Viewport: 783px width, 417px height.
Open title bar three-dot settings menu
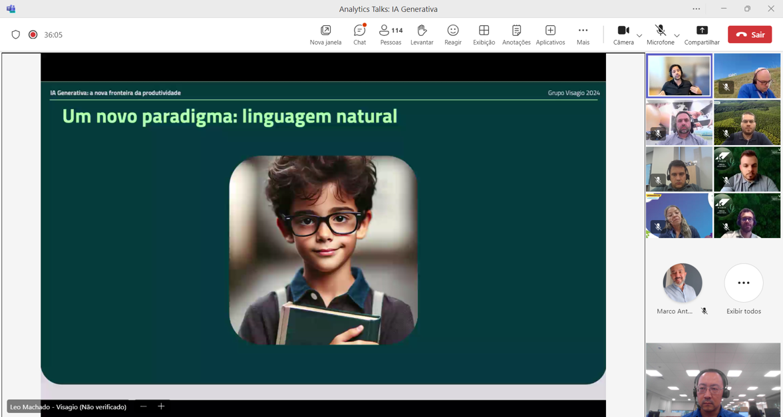(696, 9)
